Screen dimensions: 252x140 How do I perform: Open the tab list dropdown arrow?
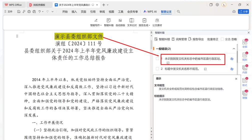[108, 5]
